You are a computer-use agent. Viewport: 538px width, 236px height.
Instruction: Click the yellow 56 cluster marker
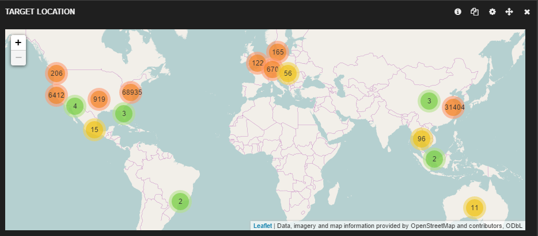(x=288, y=73)
